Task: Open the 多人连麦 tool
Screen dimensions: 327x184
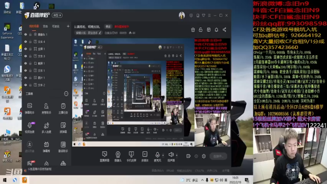Action: tap(46, 128)
